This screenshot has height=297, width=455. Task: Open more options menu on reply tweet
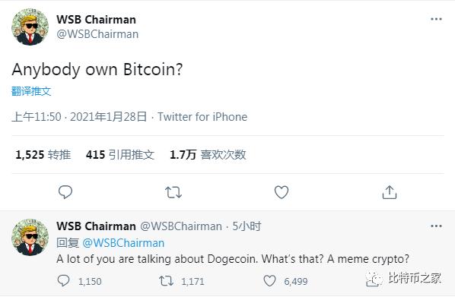tap(436, 226)
